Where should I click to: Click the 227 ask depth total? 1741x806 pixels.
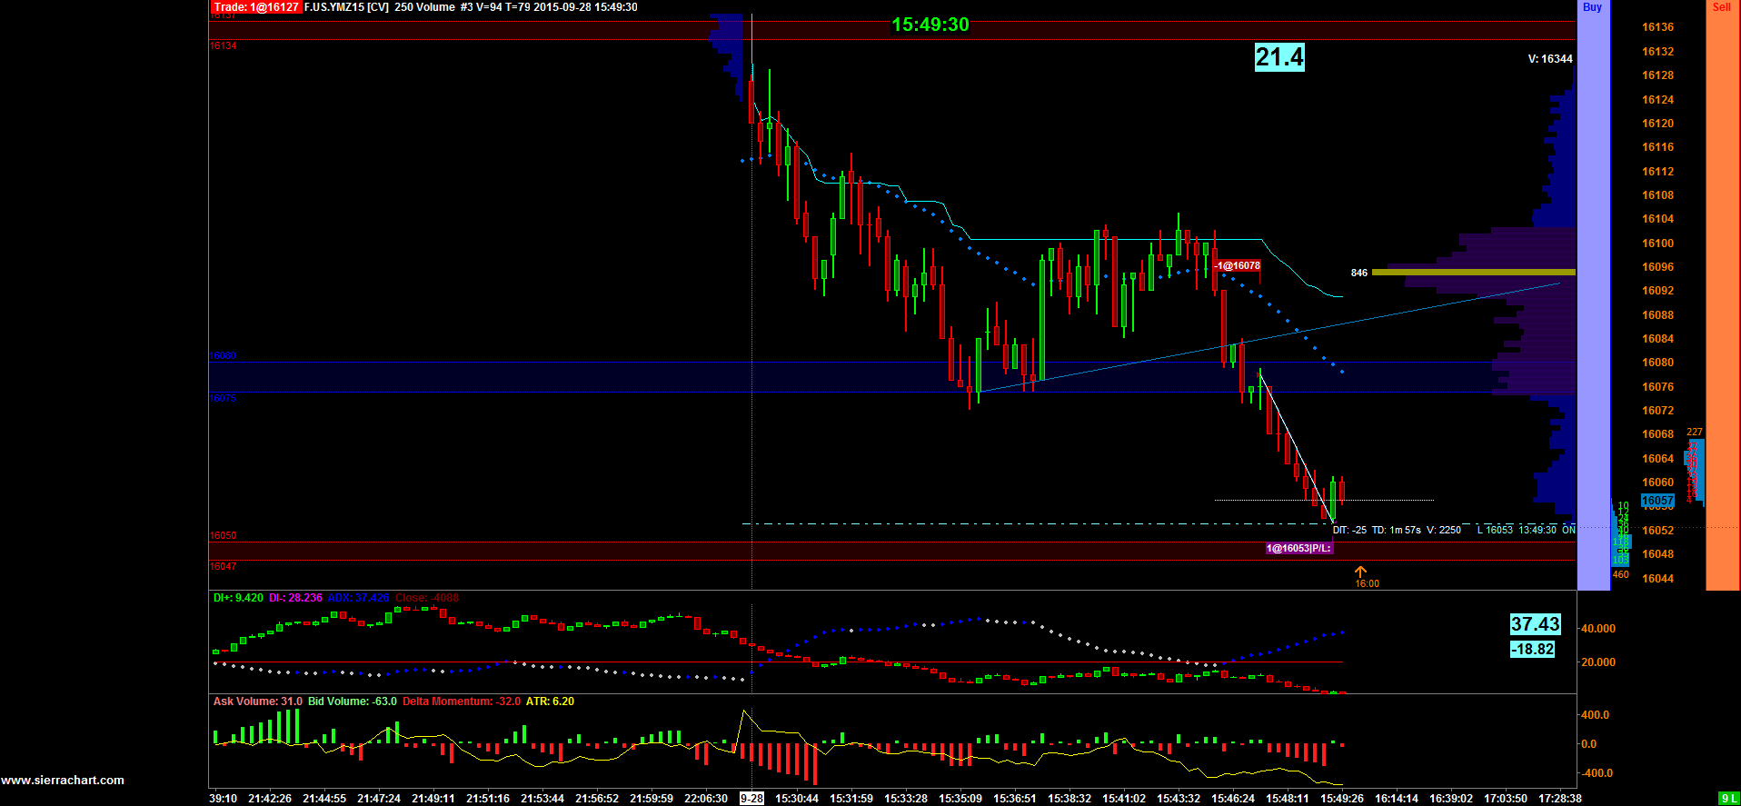[1695, 433]
